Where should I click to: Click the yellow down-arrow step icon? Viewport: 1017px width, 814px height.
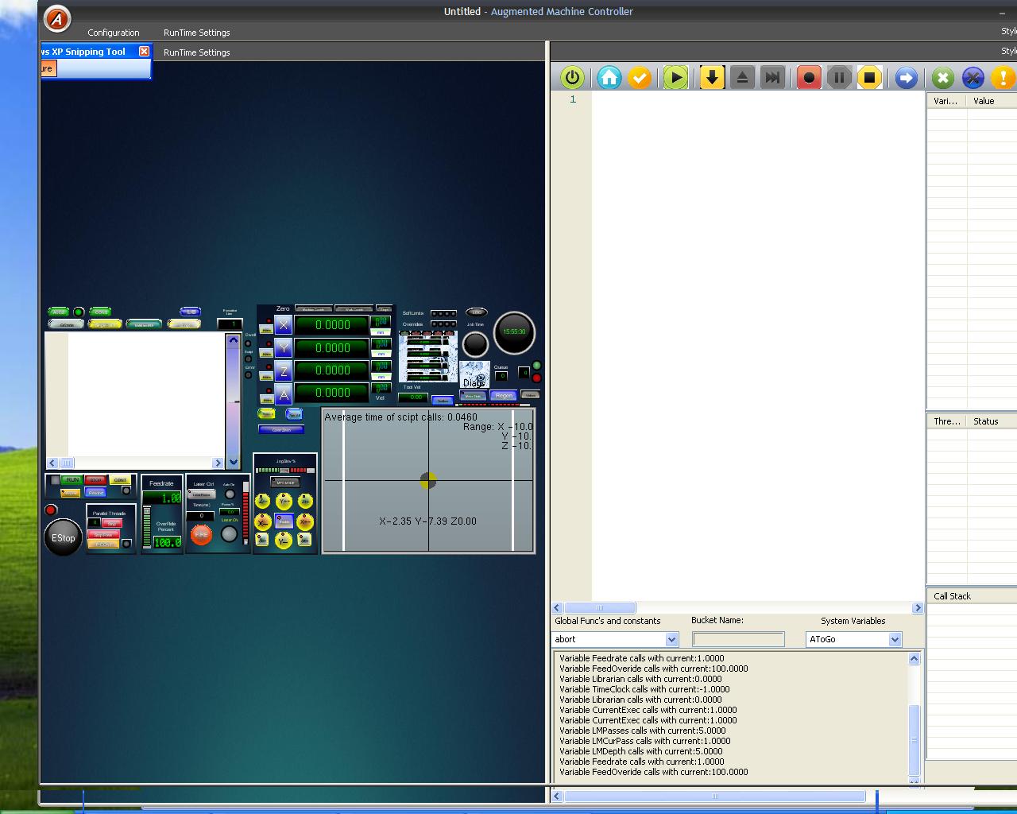click(x=712, y=78)
